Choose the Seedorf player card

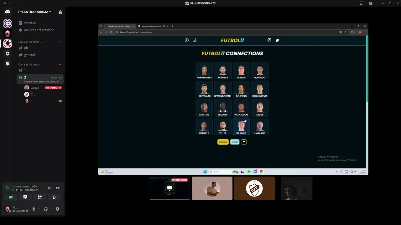click(223, 108)
